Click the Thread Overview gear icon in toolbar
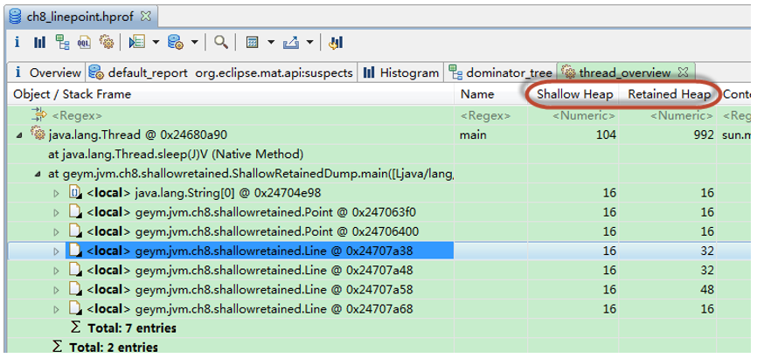The width and height of the screenshot is (757, 358). (107, 42)
